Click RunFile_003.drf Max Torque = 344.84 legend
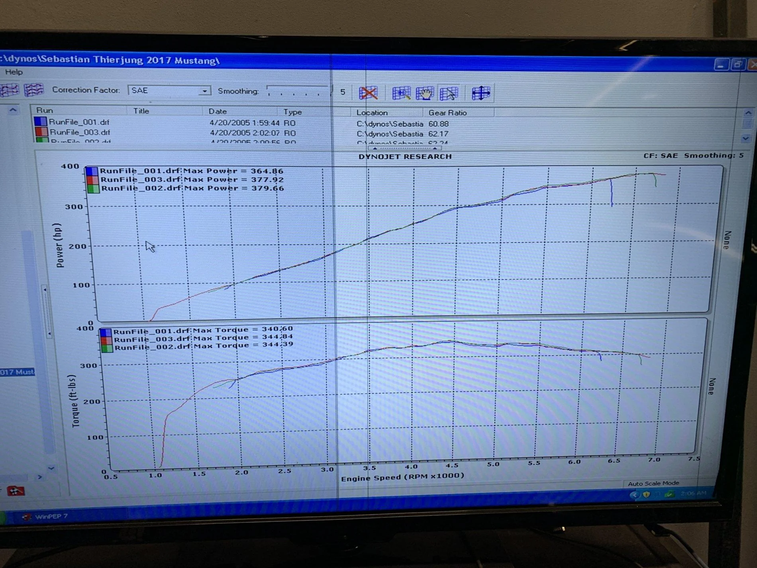Screen dimensions: 757x568 click(x=203, y=338)
